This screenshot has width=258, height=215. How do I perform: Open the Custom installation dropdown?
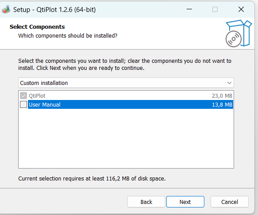pyautogui.click(x=126, y=83)
